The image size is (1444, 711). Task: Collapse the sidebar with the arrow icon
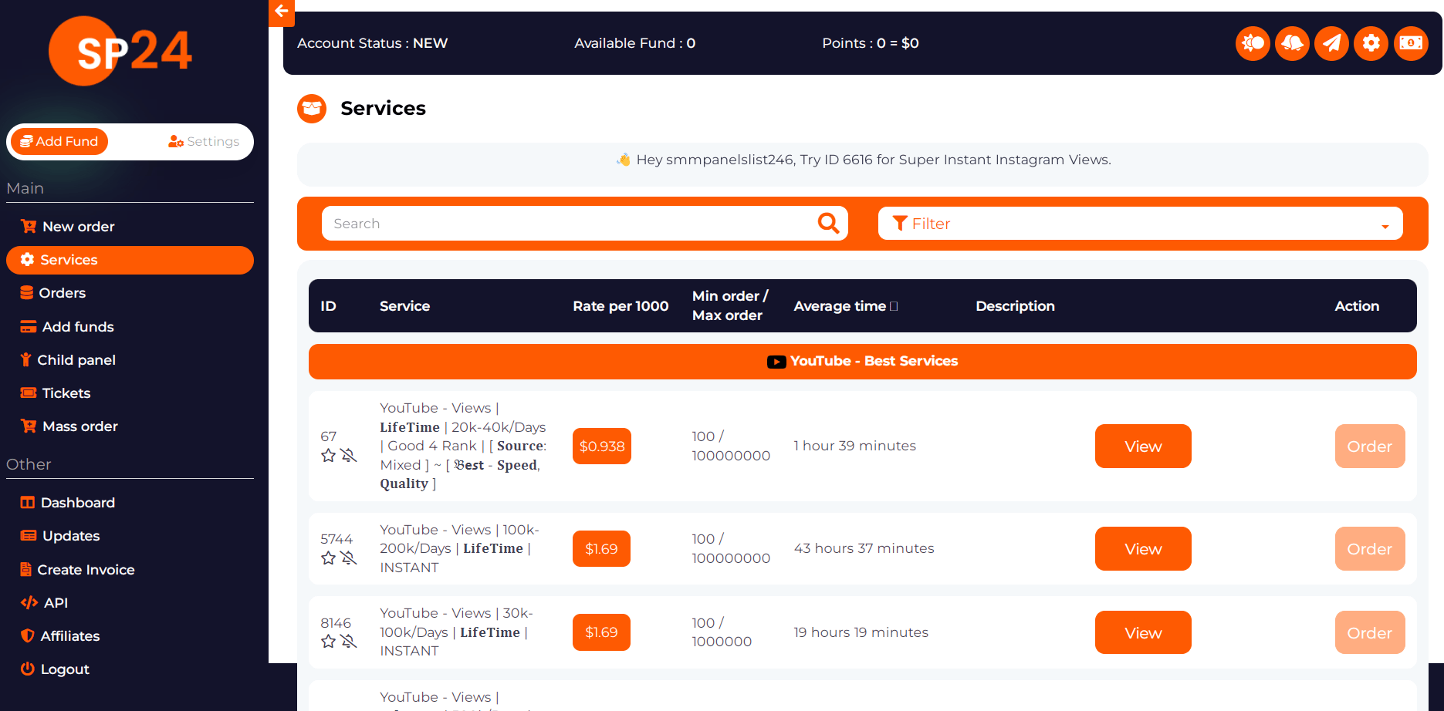point(281,12)
